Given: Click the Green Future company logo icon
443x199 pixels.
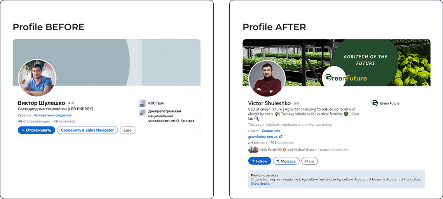Looking at the screenshot, I should (x=374, y=103).
